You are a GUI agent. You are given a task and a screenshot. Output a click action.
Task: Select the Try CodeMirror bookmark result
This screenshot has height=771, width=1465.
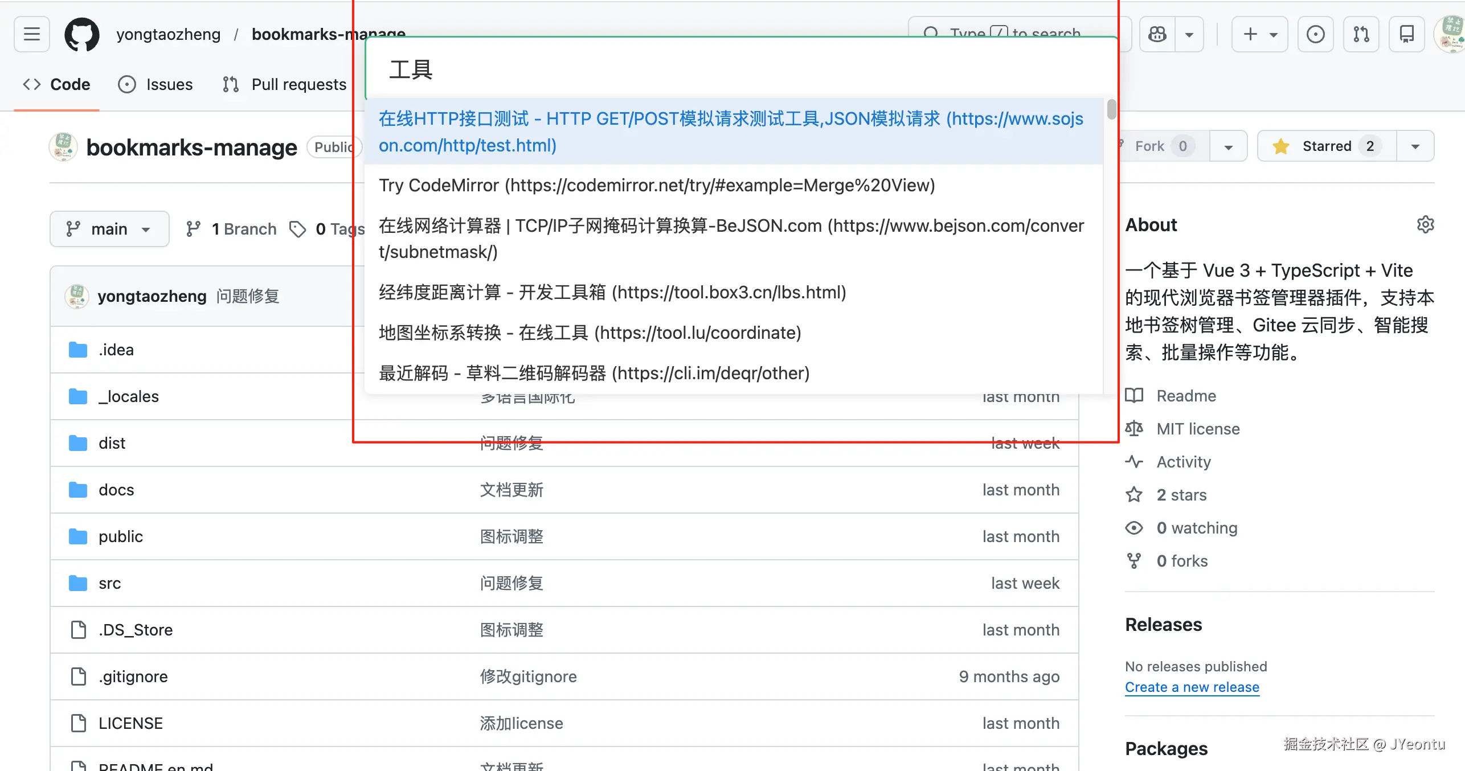coord(657,185)
